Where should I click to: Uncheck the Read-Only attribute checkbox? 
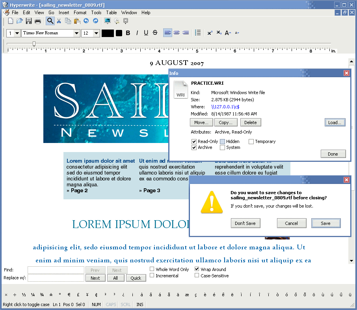[194, 141]
